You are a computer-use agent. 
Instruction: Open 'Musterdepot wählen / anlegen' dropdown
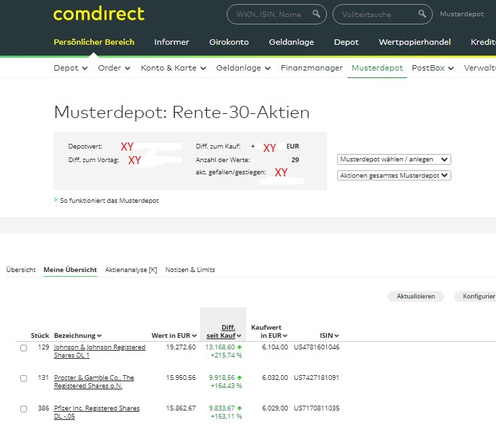(394, 159)
